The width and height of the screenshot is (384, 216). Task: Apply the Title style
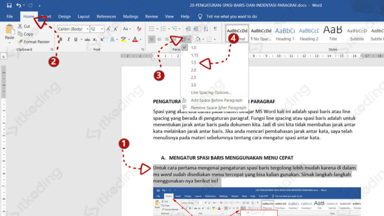333,34
